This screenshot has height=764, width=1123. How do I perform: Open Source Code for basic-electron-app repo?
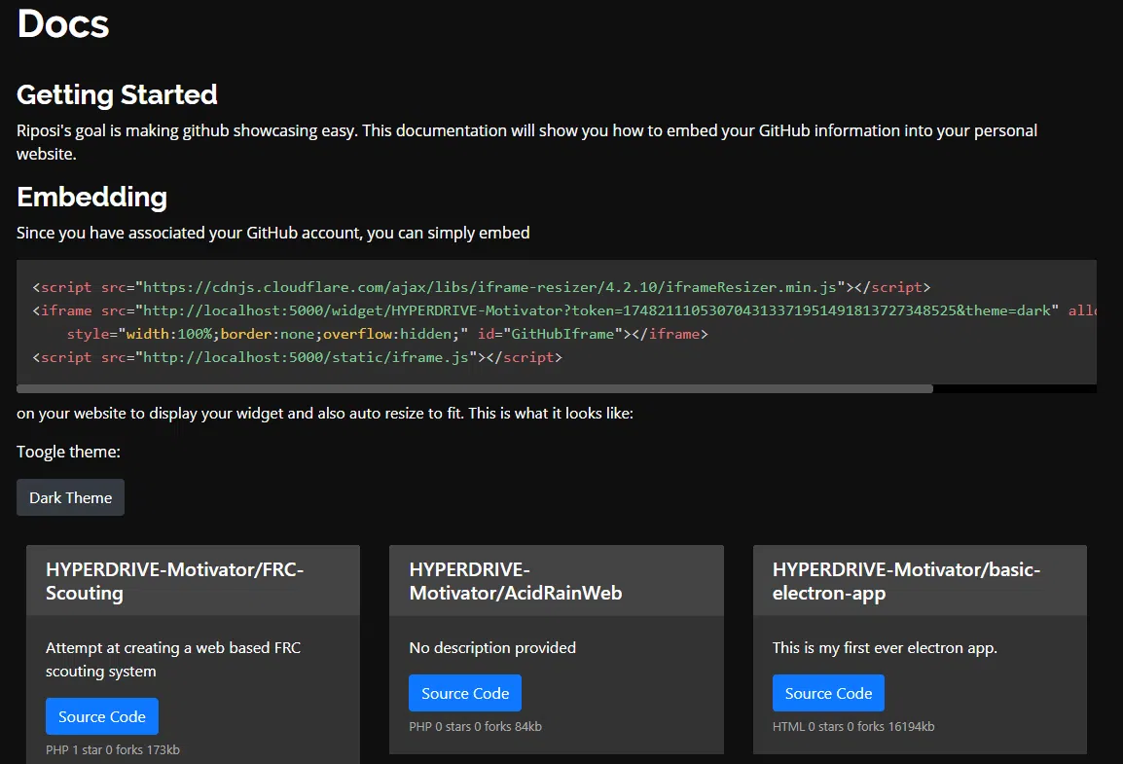click(828, 693)
